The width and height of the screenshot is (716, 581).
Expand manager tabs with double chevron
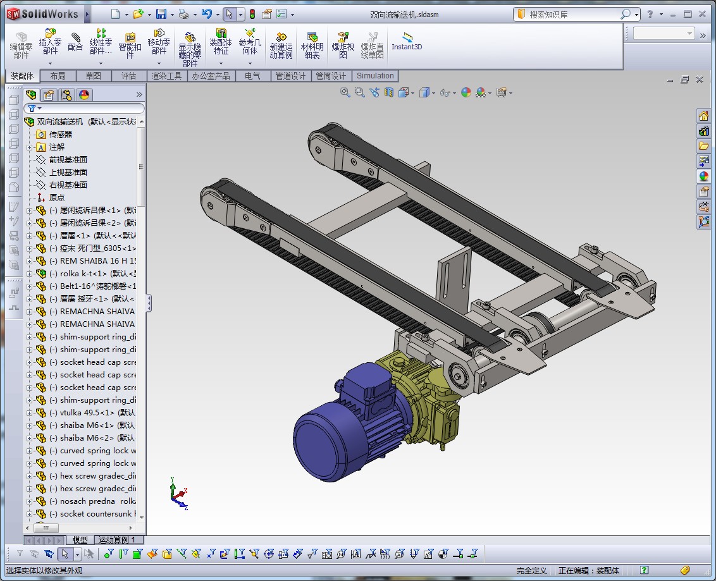coord(139,94)
